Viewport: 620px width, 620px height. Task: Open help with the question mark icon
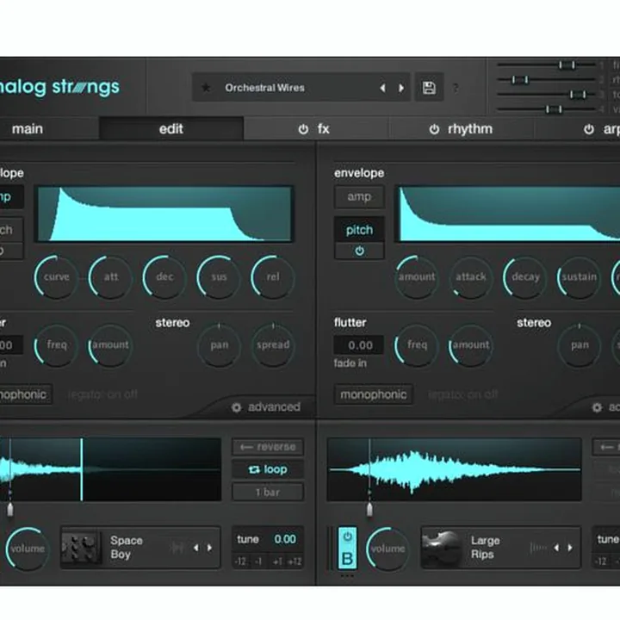pos(456,88)
